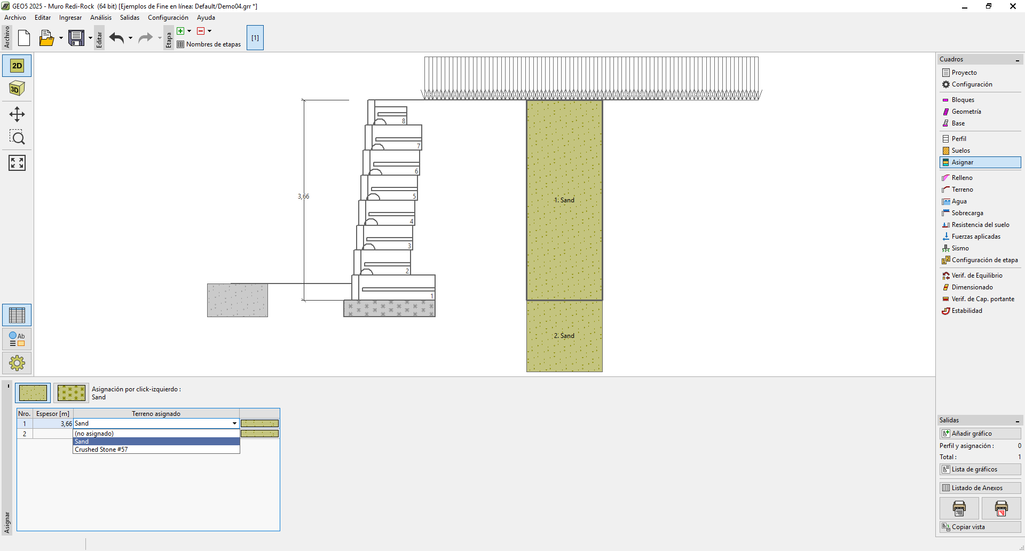
Task: Click the fit-to-window view icon
Action: coord(17,163)
